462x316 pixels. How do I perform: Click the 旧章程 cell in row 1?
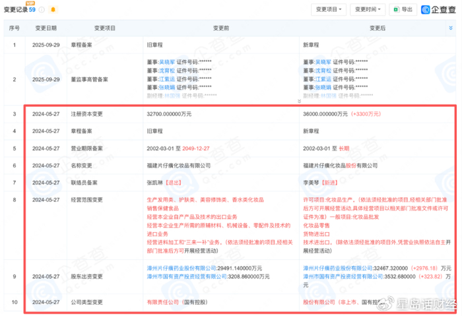click(x=154, y=45)
